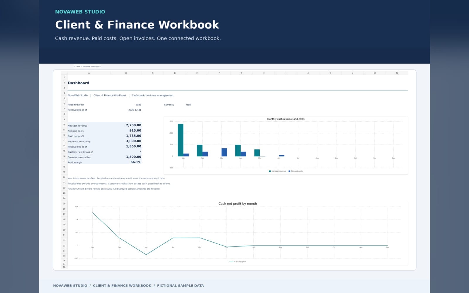The height and width of the screenshot is (293, 469).
Task: Click the 'Year totals cover Jan-Dec' note
Action: pyautogui.click(x=117, y=178)
